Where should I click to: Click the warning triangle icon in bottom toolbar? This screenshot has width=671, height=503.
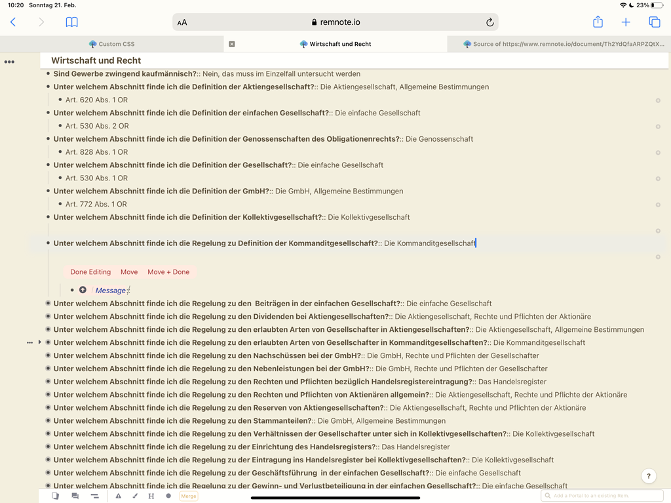point(119,496)
